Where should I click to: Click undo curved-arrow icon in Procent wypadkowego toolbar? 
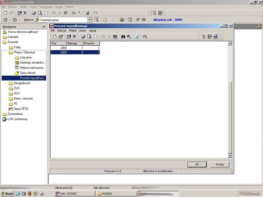coord(145,37)
